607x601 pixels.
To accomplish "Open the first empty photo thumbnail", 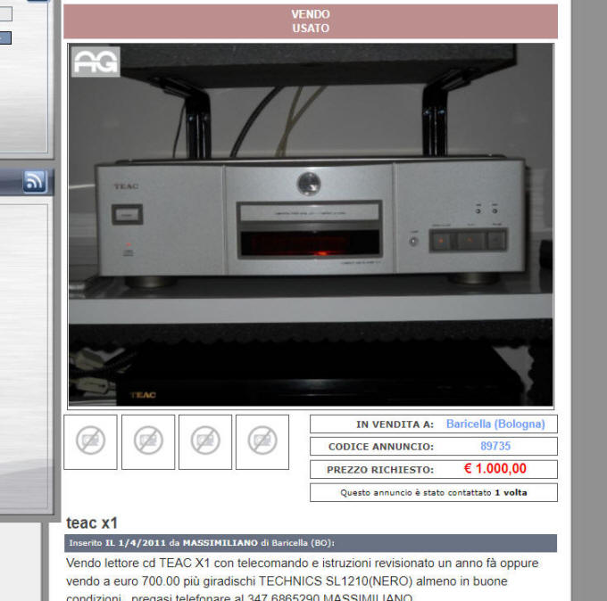I will [90, 441].
